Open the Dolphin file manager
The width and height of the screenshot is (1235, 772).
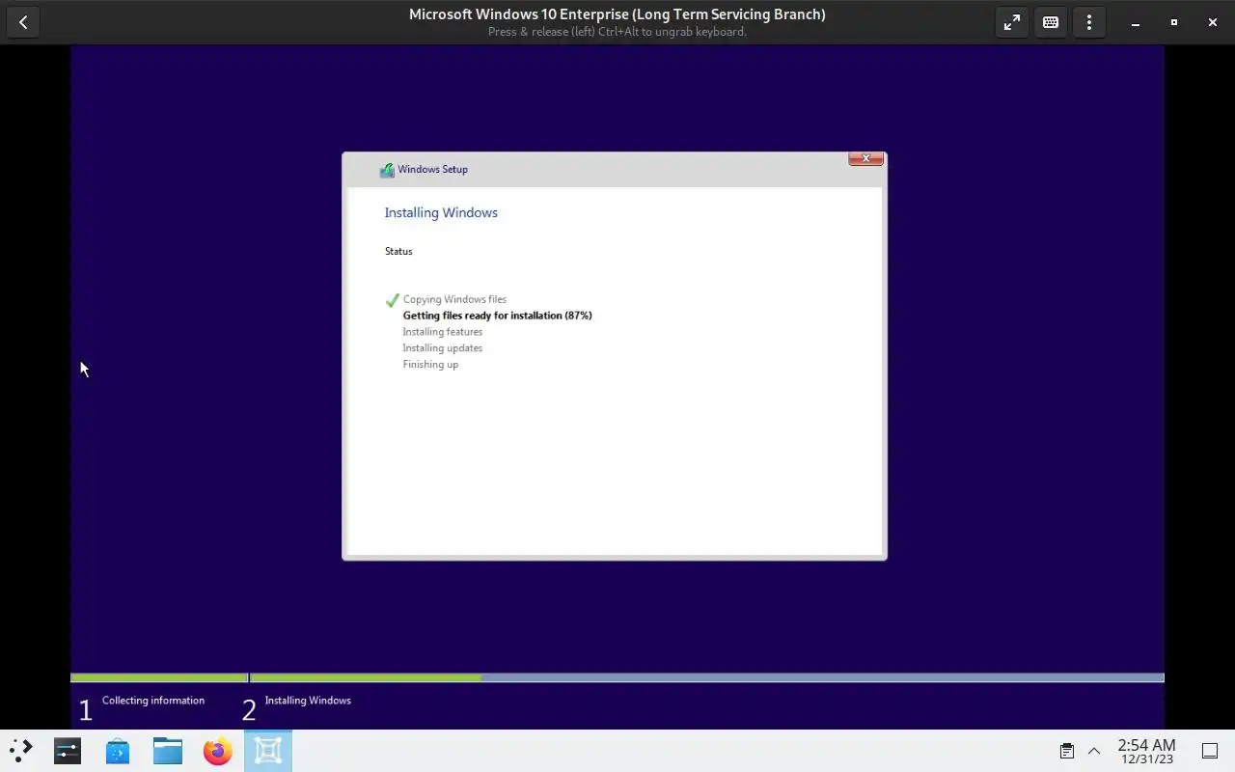point(168,750)
